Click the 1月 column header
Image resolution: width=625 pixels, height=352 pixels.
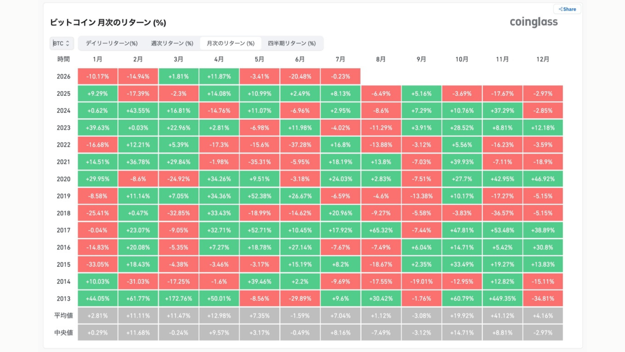coord(98,59)
